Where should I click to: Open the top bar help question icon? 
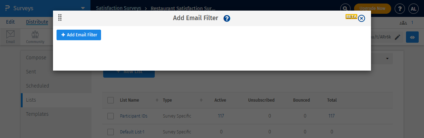click(x=400, y=8)
